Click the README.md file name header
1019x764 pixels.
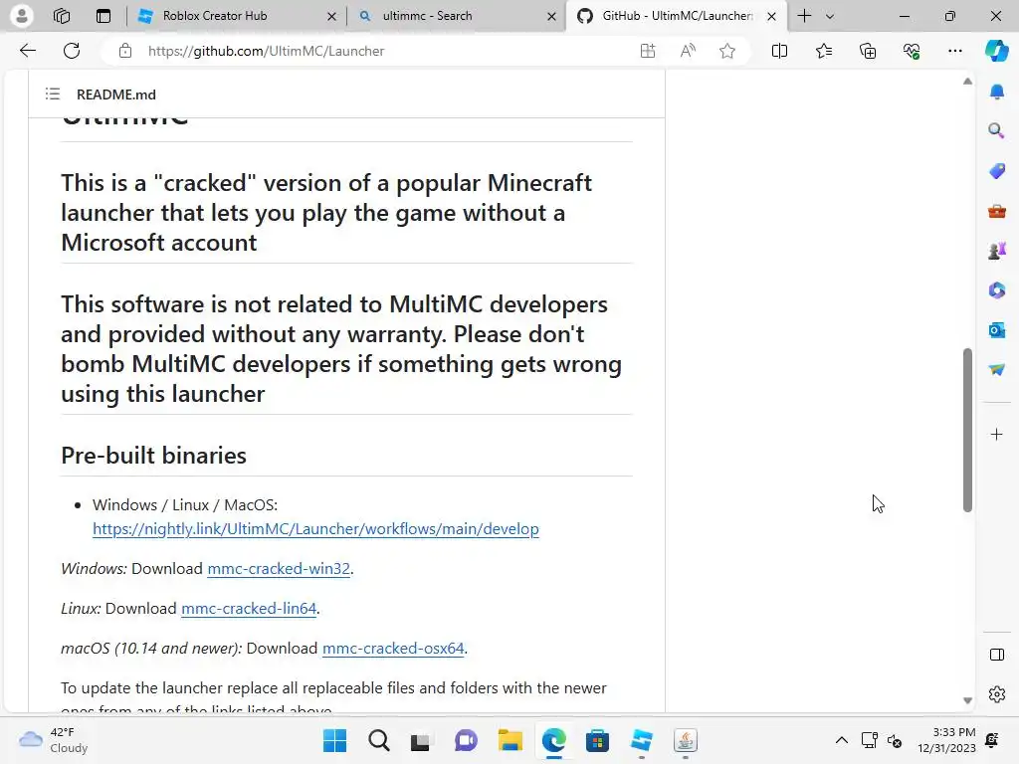[x=116, y=95]
